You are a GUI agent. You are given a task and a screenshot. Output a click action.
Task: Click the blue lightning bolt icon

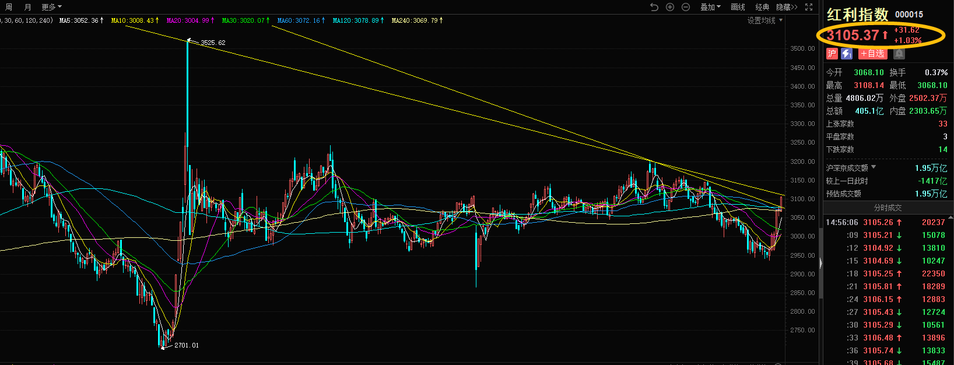pyautogui.click(x=847, y=54)
